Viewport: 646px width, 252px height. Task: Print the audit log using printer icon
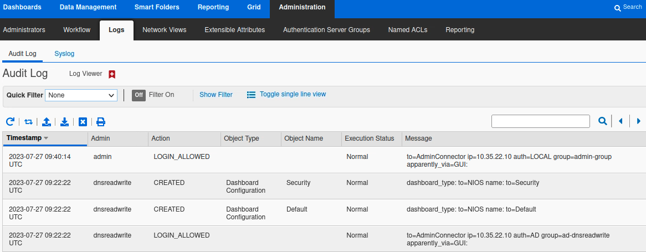101,122
